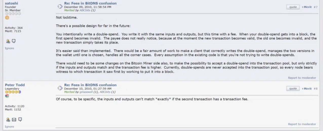Screen dimensions: 323x131
Task: Open the Peter Todd username link
Action: [x=14, y=85]
